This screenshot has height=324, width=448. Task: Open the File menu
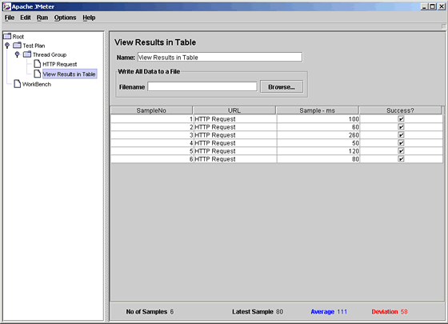[x=10, y=18]
